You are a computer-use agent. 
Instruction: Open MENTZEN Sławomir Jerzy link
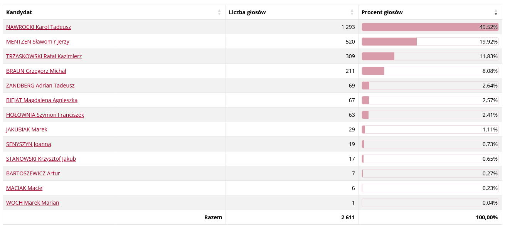(38, 42)
